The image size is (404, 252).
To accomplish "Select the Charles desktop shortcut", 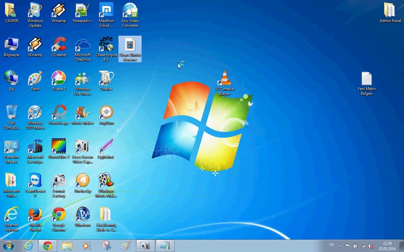I will (106, 81).
